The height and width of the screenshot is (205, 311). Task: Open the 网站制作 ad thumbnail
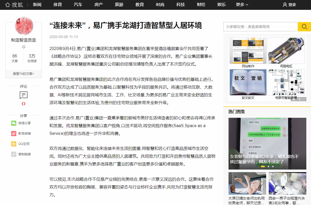coord(248,51)
